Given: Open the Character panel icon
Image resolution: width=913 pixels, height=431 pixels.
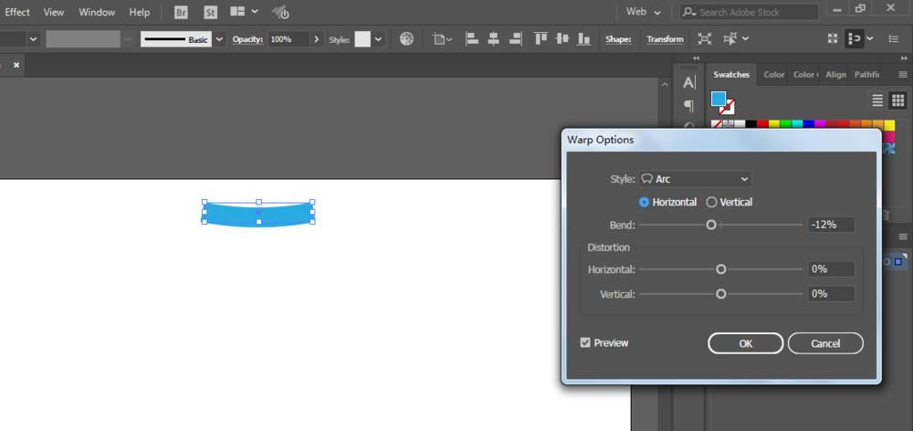Looking at the screenshot, I should click(x=689, y=83).
